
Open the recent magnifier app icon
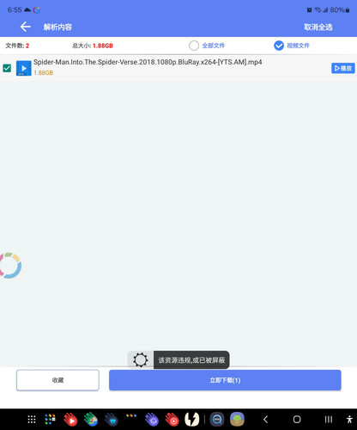217,420
